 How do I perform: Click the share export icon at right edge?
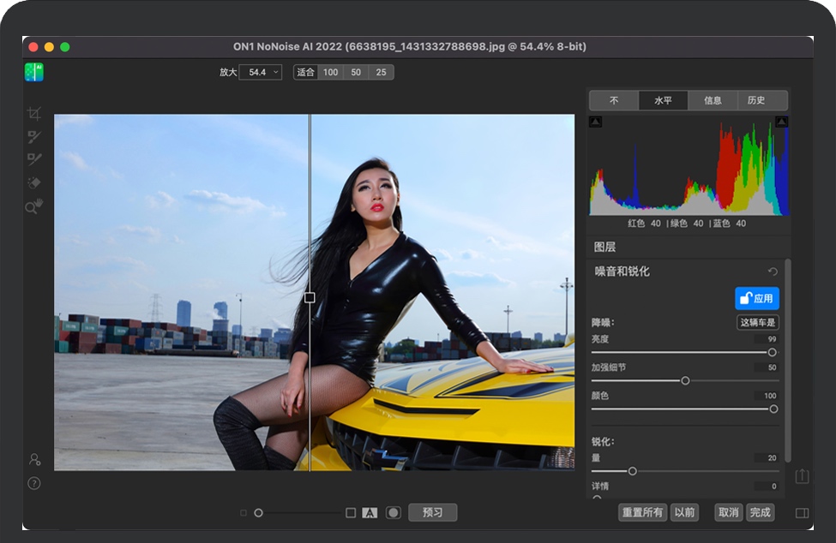802,475
